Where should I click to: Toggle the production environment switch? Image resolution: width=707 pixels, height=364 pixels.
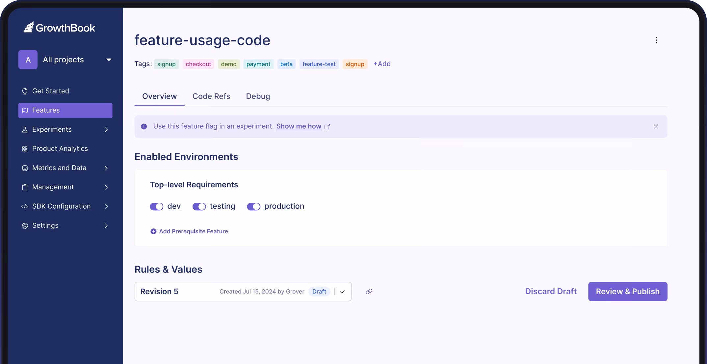254,206
